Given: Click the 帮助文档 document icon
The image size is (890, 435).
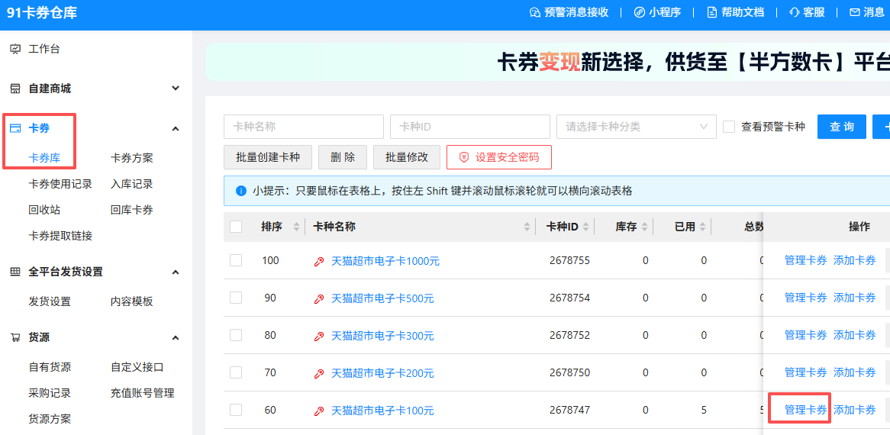Looking at the screenshot, I should click(711, 12).
